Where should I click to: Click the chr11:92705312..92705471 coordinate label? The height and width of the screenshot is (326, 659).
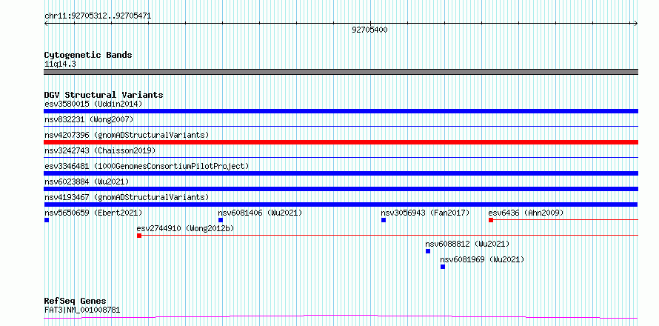click(x=98, y=16)
